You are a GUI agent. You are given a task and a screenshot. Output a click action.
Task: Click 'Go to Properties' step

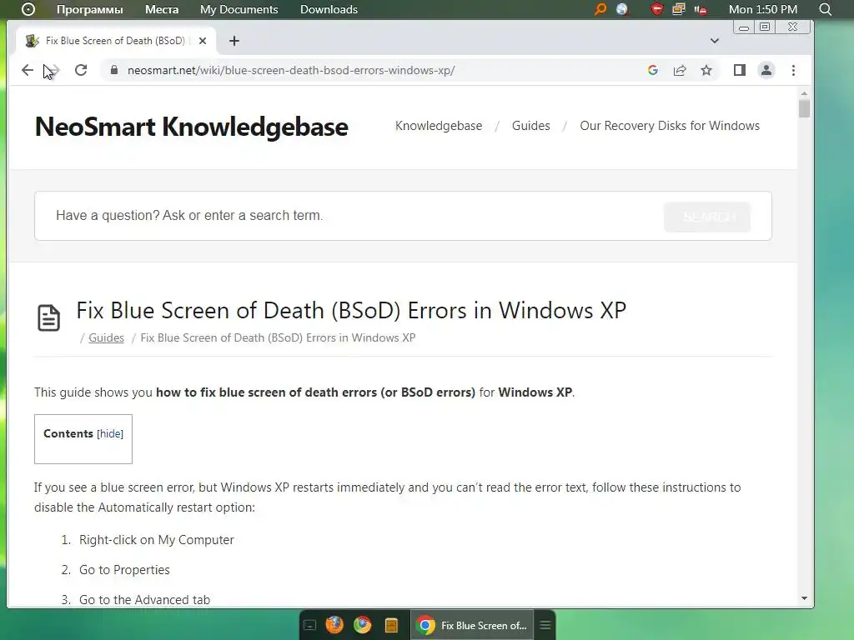tap(124, 570)
